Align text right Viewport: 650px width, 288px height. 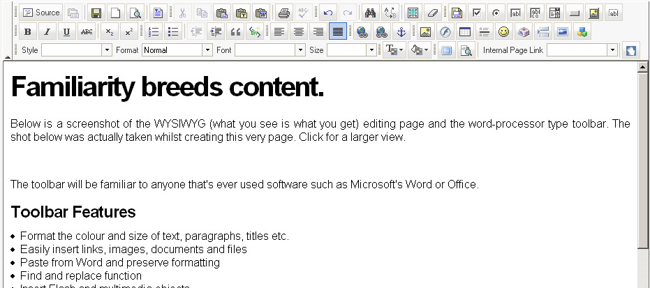pyautogui.click(x=318, y=31)
